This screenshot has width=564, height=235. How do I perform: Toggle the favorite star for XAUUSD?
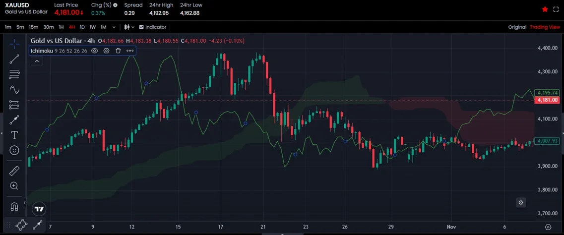(545, 9)
